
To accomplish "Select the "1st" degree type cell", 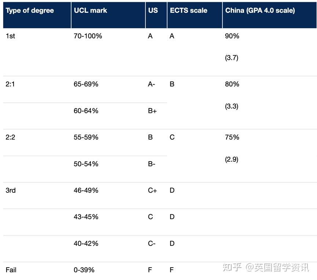I will pos(10,36).
